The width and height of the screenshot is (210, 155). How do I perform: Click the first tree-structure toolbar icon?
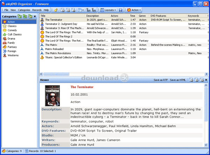89,10
